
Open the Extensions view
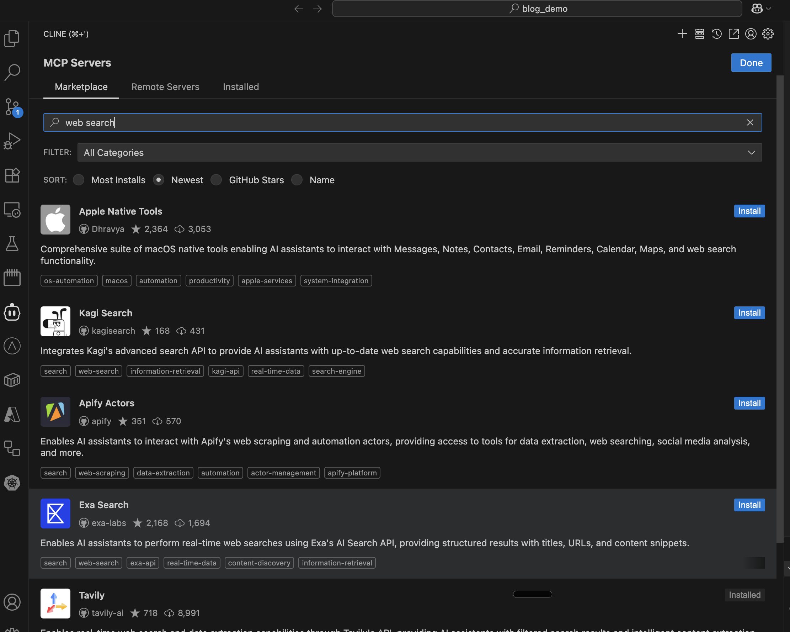pos(12,175)
